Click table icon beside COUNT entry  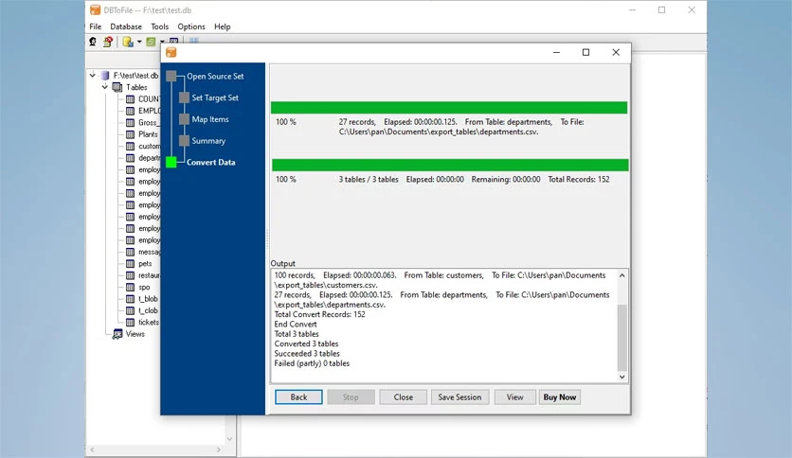click(130, 98)
